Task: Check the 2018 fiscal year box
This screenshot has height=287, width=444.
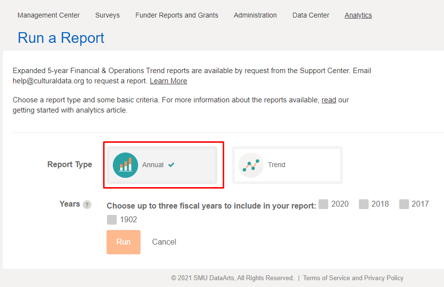Action: [364, 204]
